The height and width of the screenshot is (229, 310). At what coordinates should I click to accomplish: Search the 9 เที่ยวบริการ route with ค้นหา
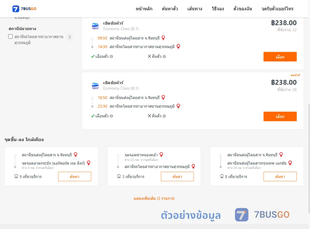click(x=75, y=177)
